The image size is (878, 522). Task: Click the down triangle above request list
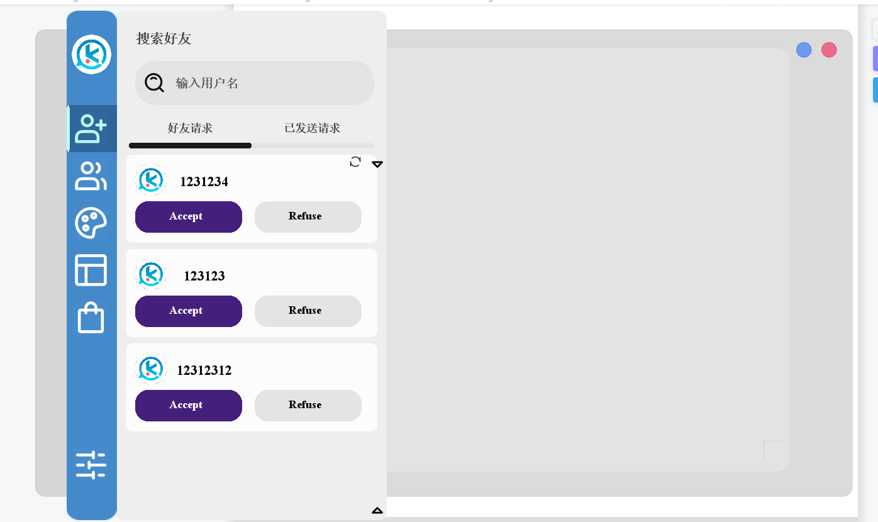point(377,164)
